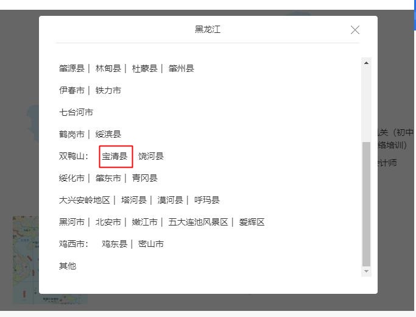Viewport: 416px width, 317px height.
Task: Select 铁力市 city
Action: coord(108,90)
